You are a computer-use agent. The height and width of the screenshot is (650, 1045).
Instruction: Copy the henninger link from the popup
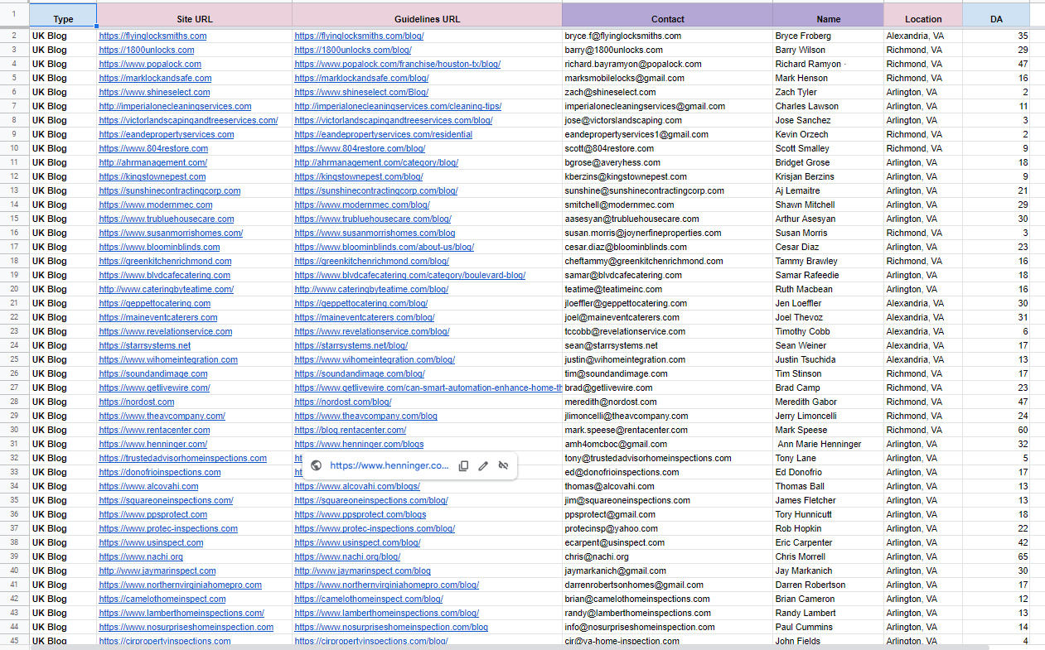tap(464, 466)
